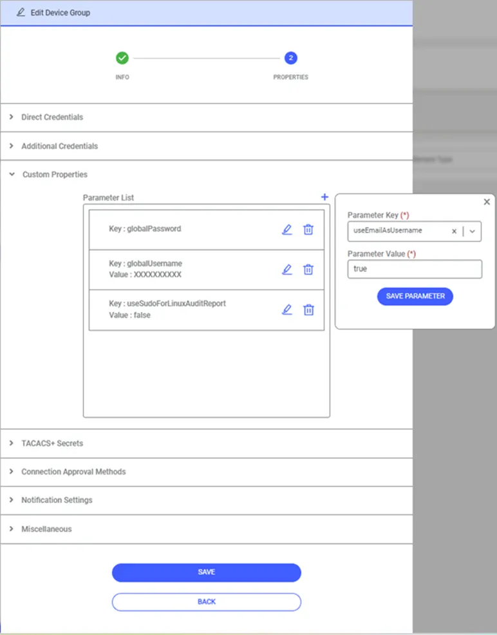497x635 pixels.
Task: Click the useEmailAsUsername key field
Action: click(x=414, y=231)
